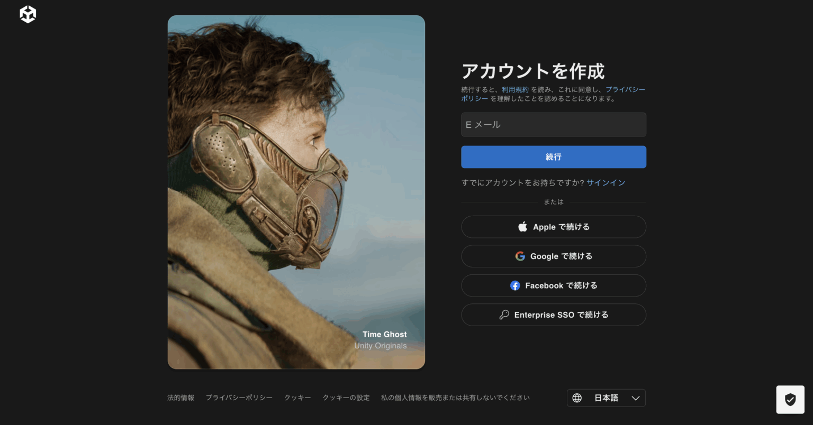Viewport: 813px width, 425px height.
Task: Click the Google icon on its sign-in button
Action: [520, 256]
